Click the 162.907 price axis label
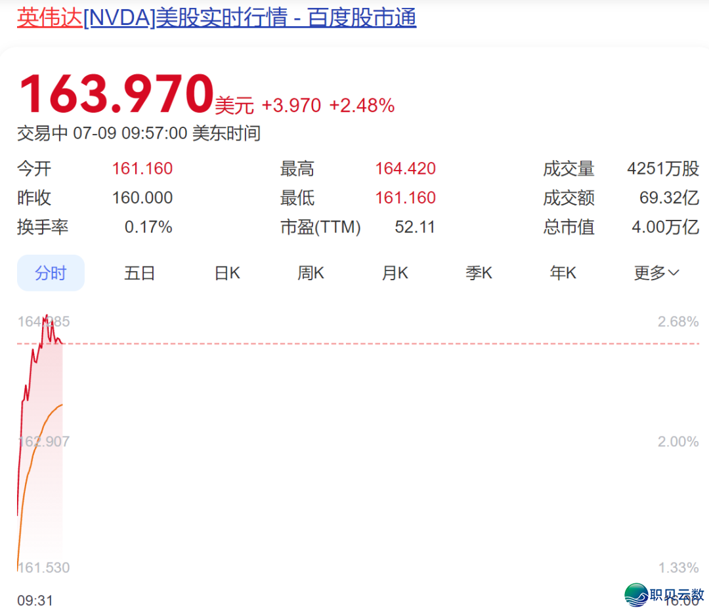This screenshot has width=709, height=611. [43, 442]
